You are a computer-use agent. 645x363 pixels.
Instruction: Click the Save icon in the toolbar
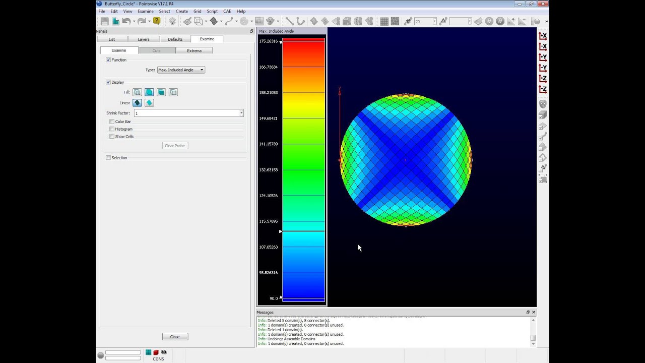104,21
